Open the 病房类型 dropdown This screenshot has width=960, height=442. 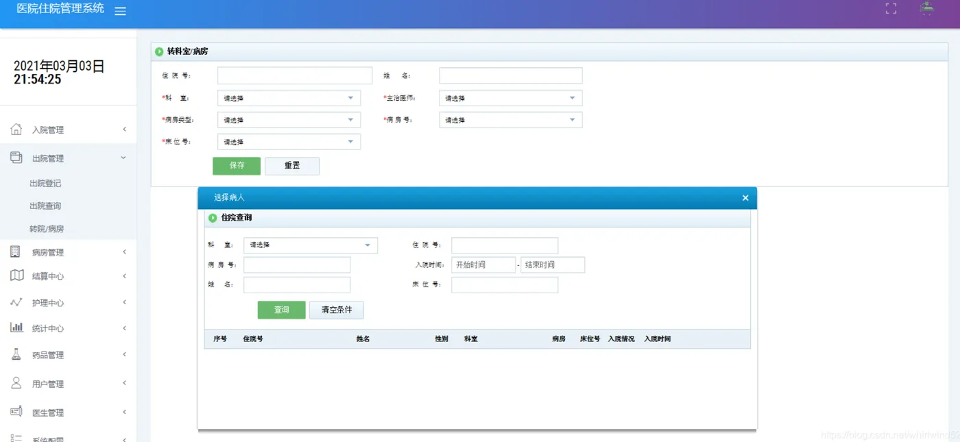tap(289, 120)
